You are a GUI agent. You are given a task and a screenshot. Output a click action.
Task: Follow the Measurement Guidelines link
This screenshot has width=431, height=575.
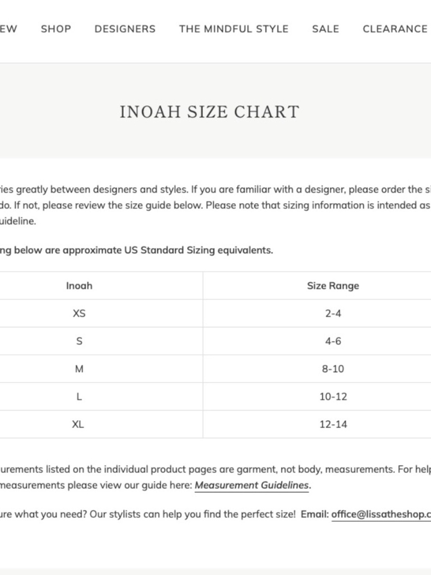click(252, 485)
